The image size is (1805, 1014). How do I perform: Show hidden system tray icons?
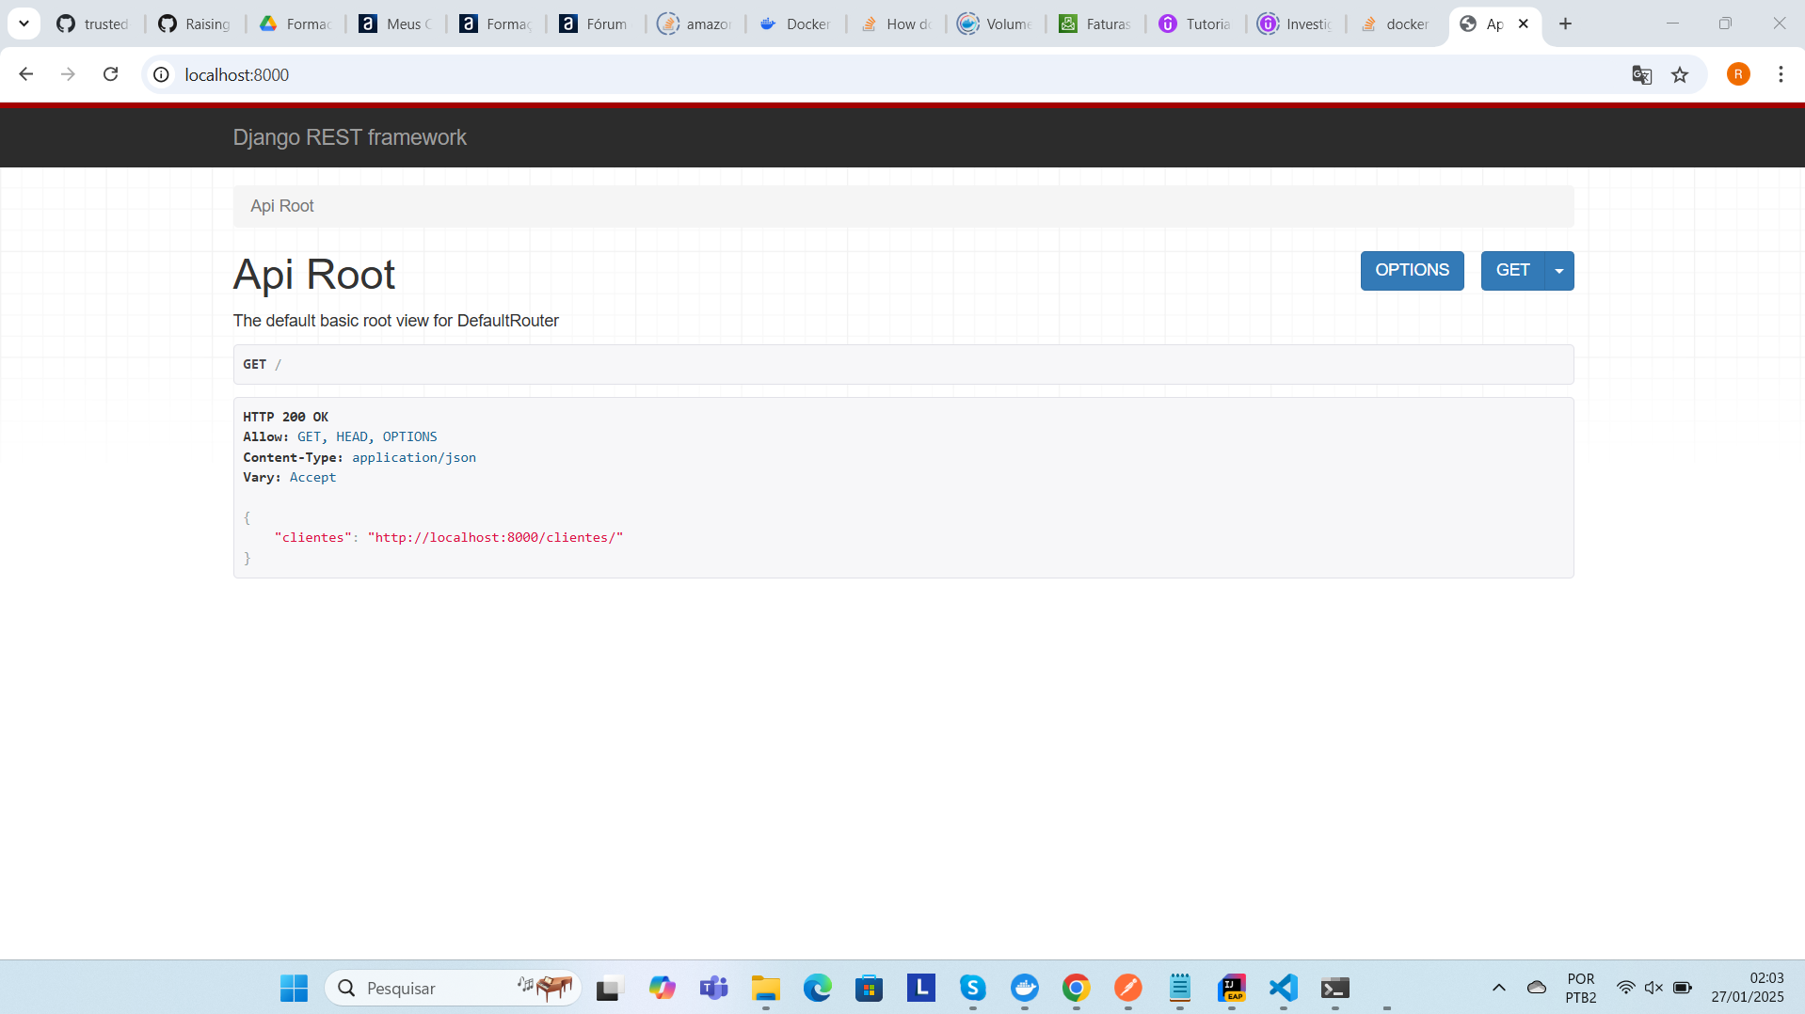(x=1498, y=988)
